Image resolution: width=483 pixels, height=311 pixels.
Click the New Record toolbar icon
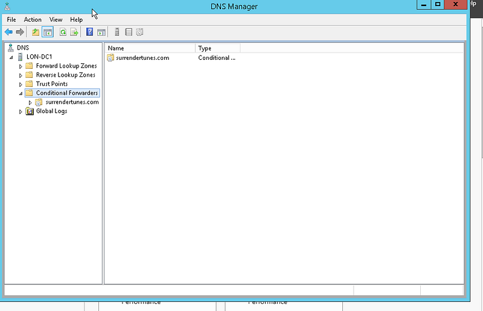tap(140, 32)
